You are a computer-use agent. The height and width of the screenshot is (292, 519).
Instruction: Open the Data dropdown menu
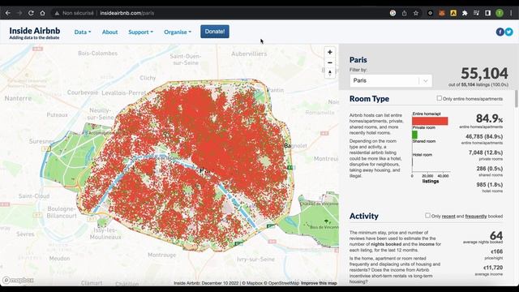coord(83,32)
